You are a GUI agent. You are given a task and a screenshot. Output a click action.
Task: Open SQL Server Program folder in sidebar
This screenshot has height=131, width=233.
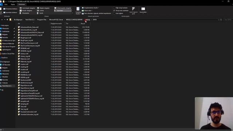[x=8, y=47]
